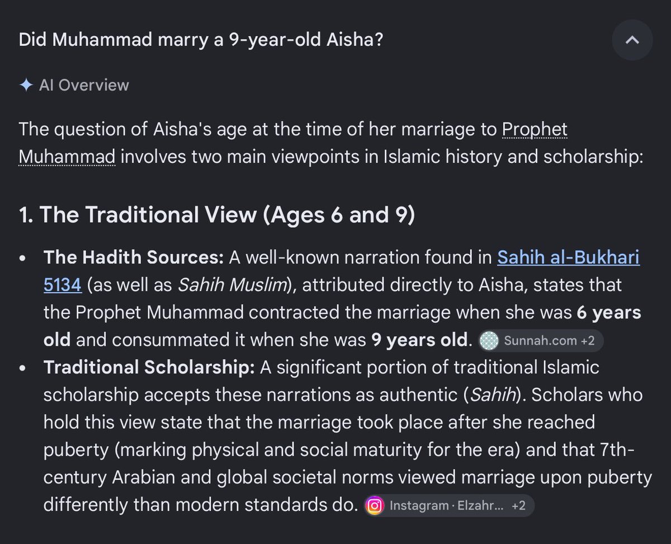Click the bold "The Hadith Sources:" label
671x544 pixels.
coord(134,257)
